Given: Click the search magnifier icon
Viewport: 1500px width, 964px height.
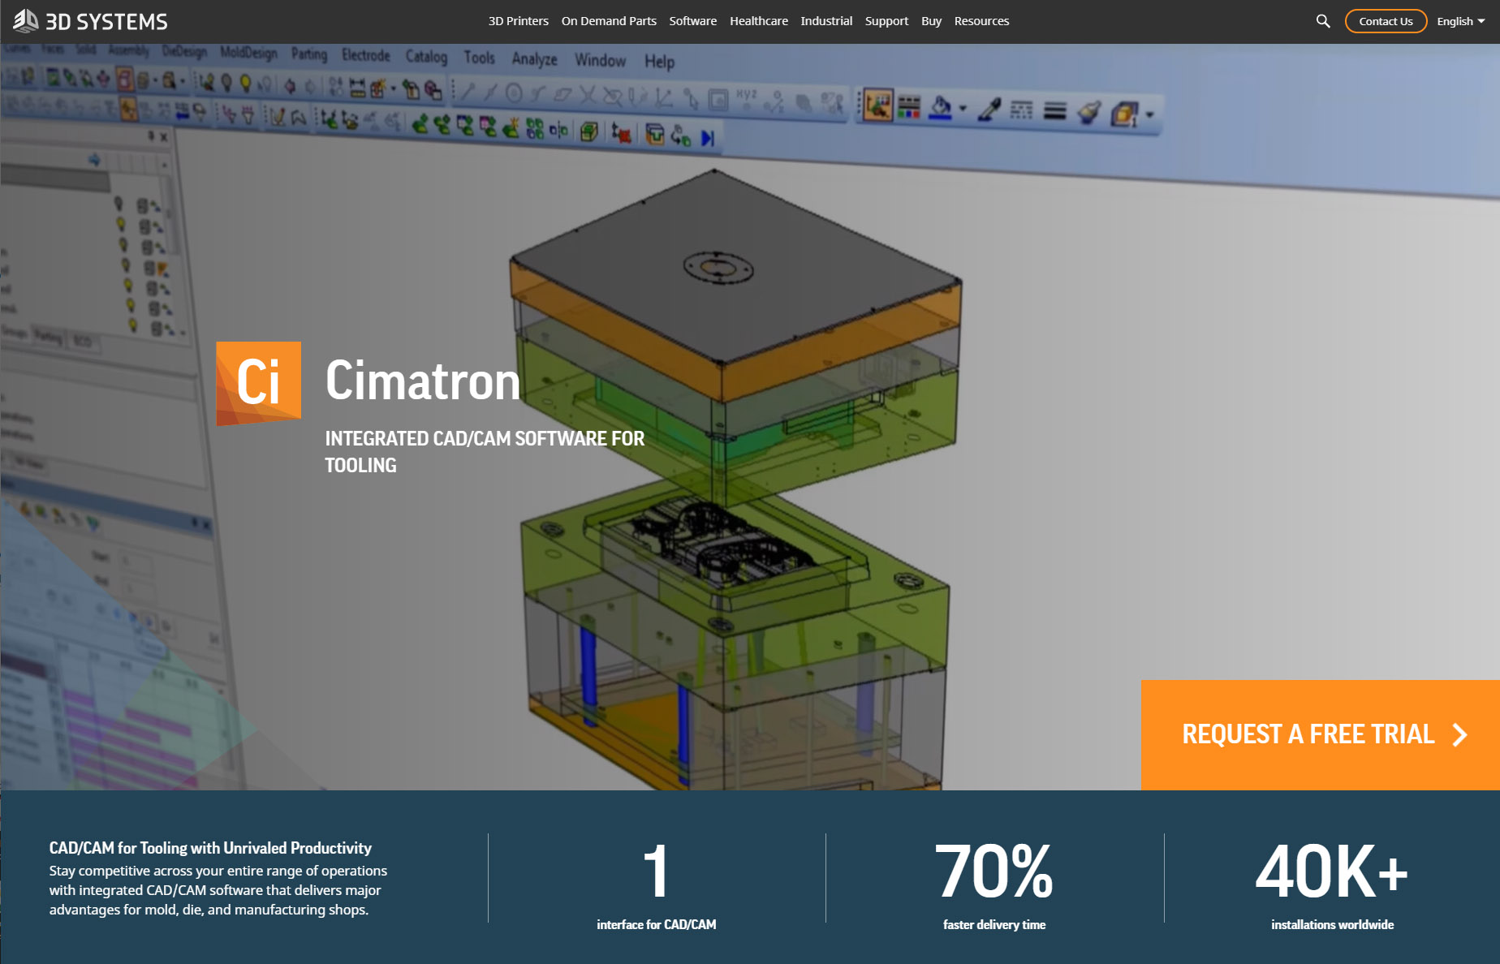Looking at the screenshot, I should (x=1323, y=21).
